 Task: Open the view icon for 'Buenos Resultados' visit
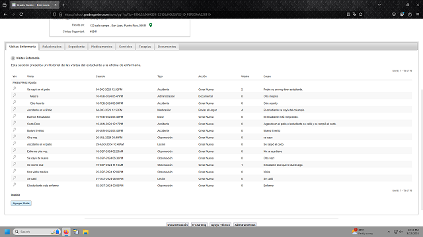tap(15, 116)
